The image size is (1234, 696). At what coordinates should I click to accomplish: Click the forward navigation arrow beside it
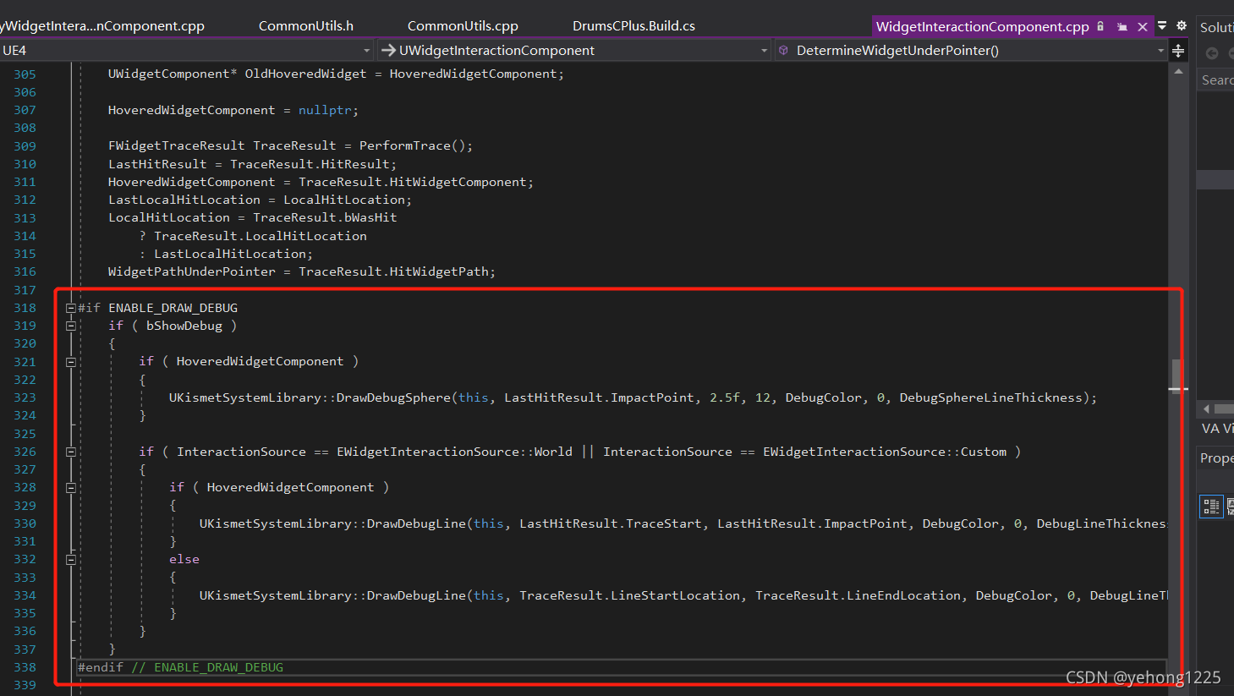(x=1231, y=53)
